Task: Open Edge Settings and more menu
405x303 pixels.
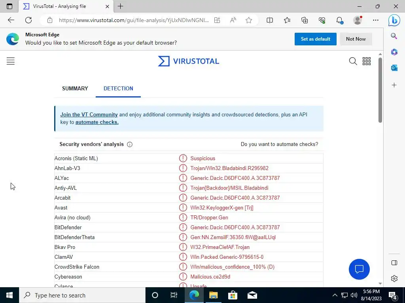Action: tap(376, 20)
